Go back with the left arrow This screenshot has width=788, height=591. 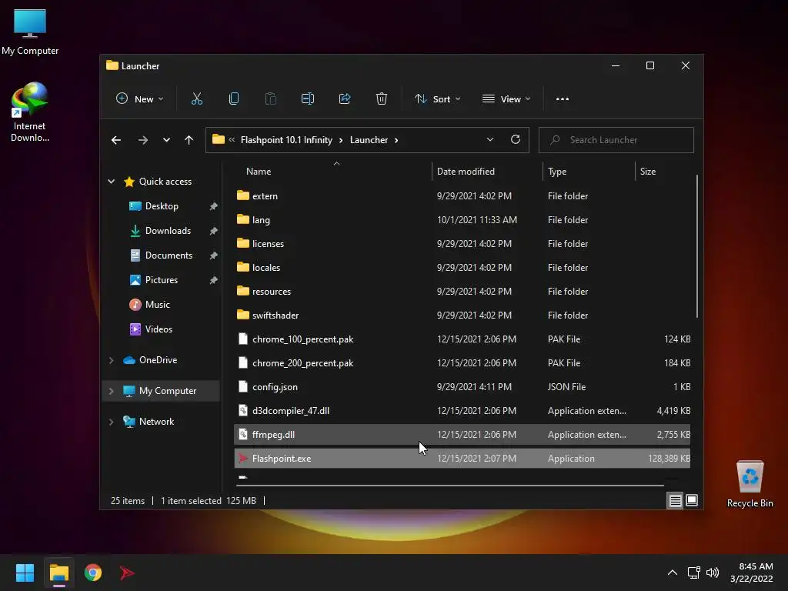coord(116,140)
